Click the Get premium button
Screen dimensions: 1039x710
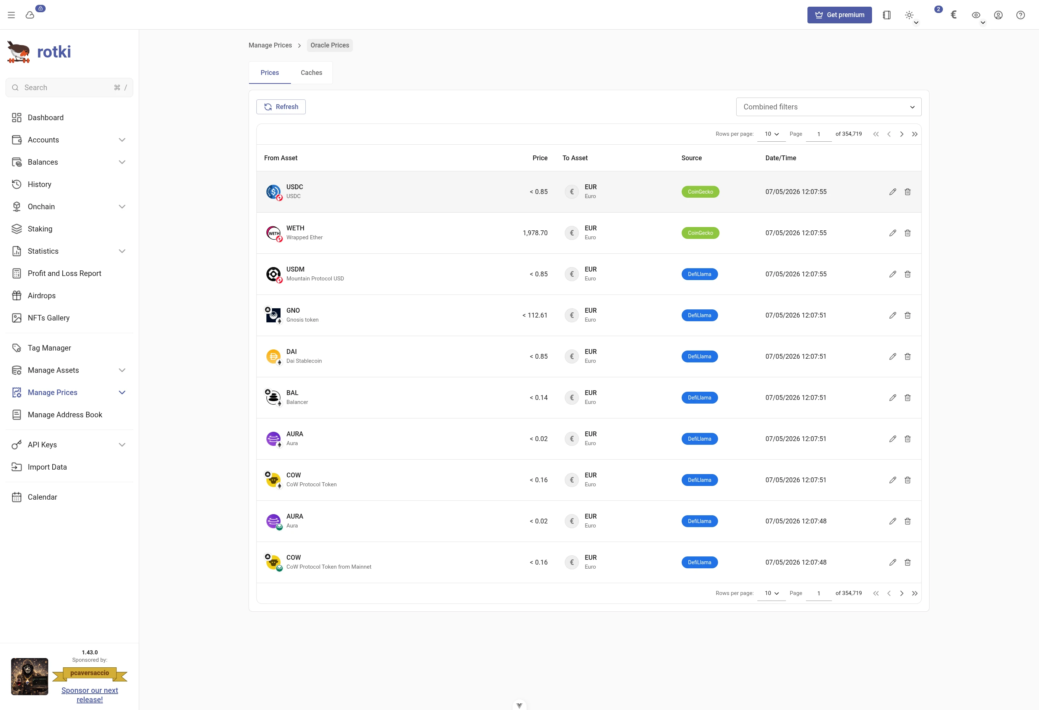coord(839,15)
